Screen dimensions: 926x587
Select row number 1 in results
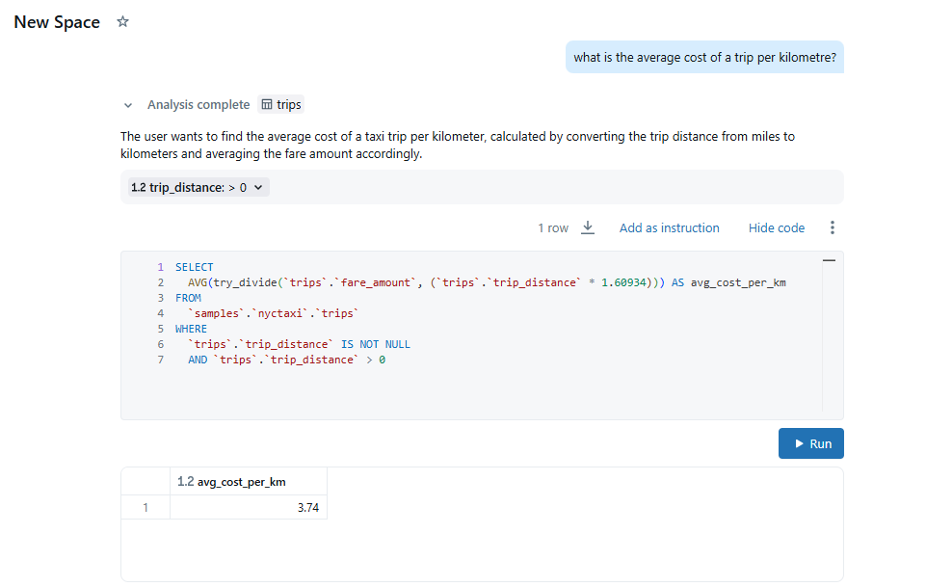pyautogui.click(x=145, y=507)
